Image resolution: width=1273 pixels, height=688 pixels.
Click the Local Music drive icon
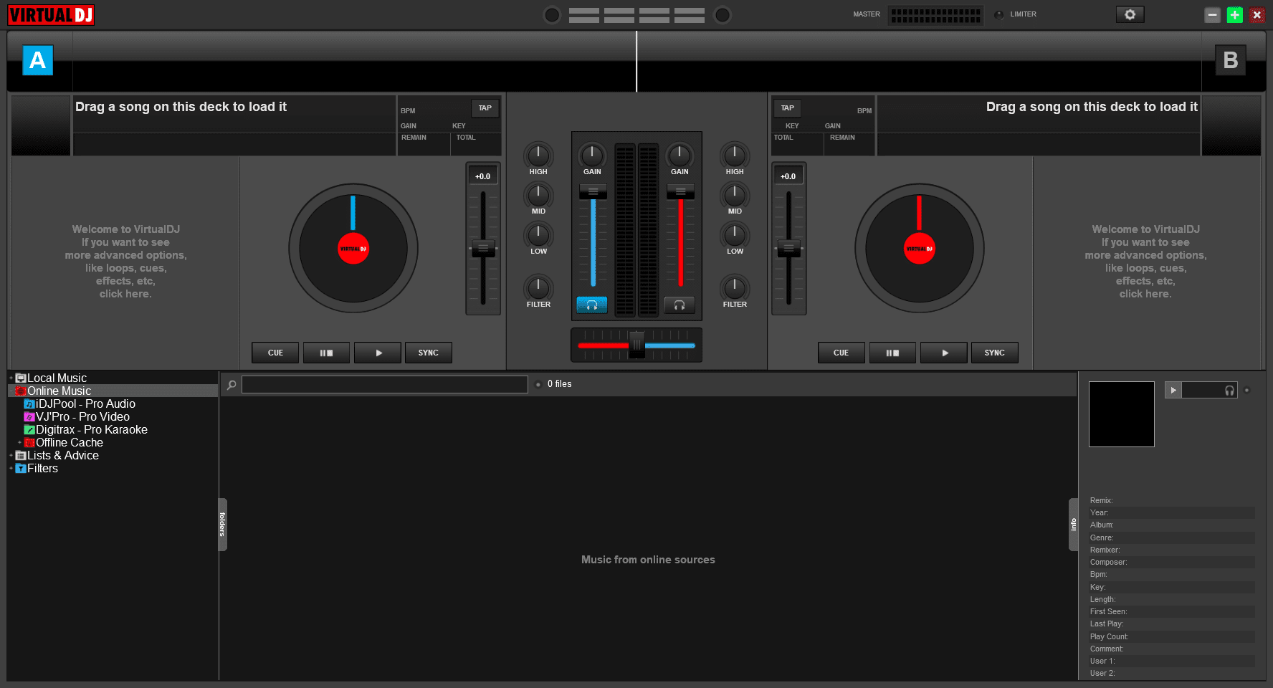pyautogui.click(x=21, y=378)
